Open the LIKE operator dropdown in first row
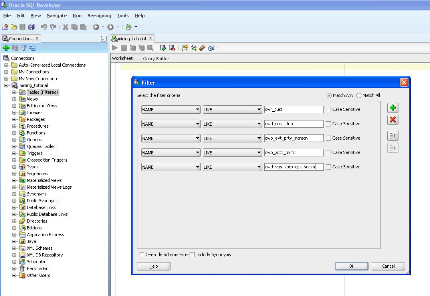The height and width of the screenshot is (296, 430). (232, 109)
